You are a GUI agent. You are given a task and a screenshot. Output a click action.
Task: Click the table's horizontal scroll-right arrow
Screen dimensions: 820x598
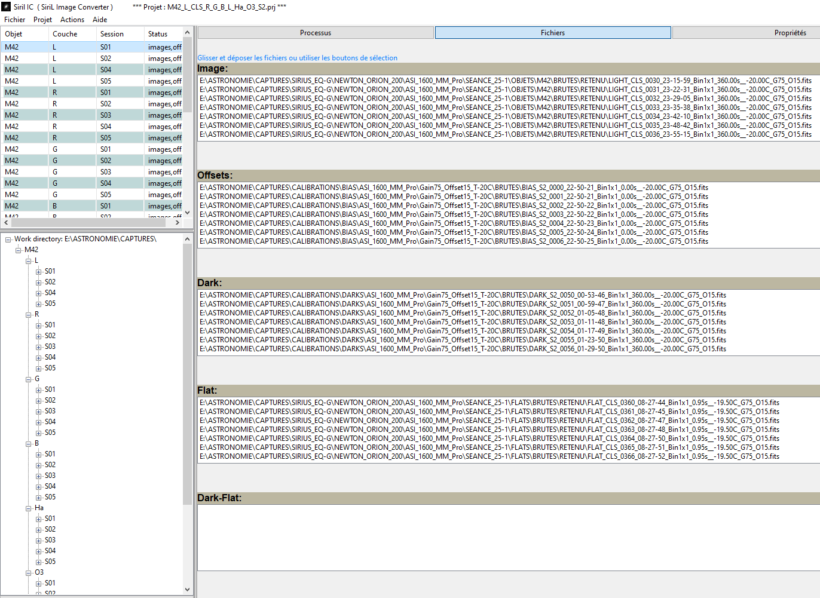click(x=177, y=222)
